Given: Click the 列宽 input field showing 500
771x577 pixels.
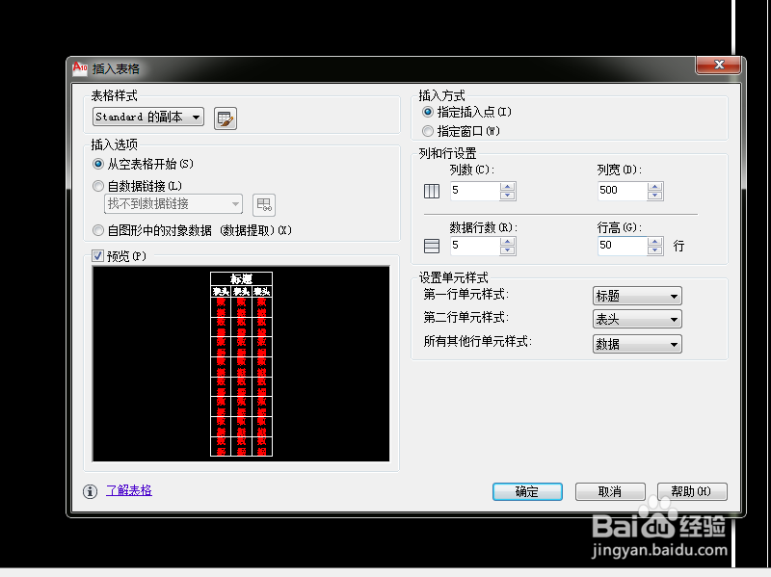Looking at the screenshot, I should (x=623, y=191).
